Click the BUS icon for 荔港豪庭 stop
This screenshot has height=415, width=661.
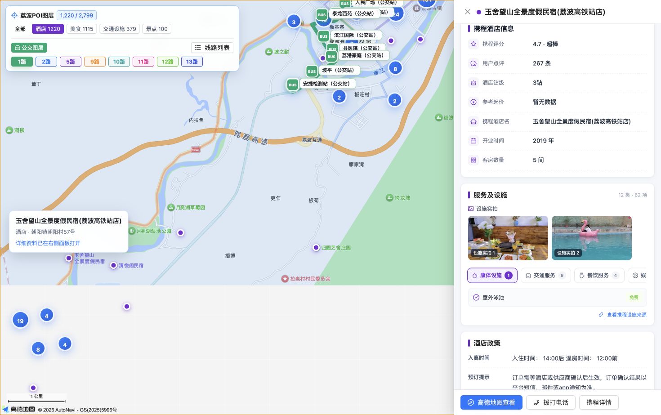pyautogui.click(x=331, y=57)
